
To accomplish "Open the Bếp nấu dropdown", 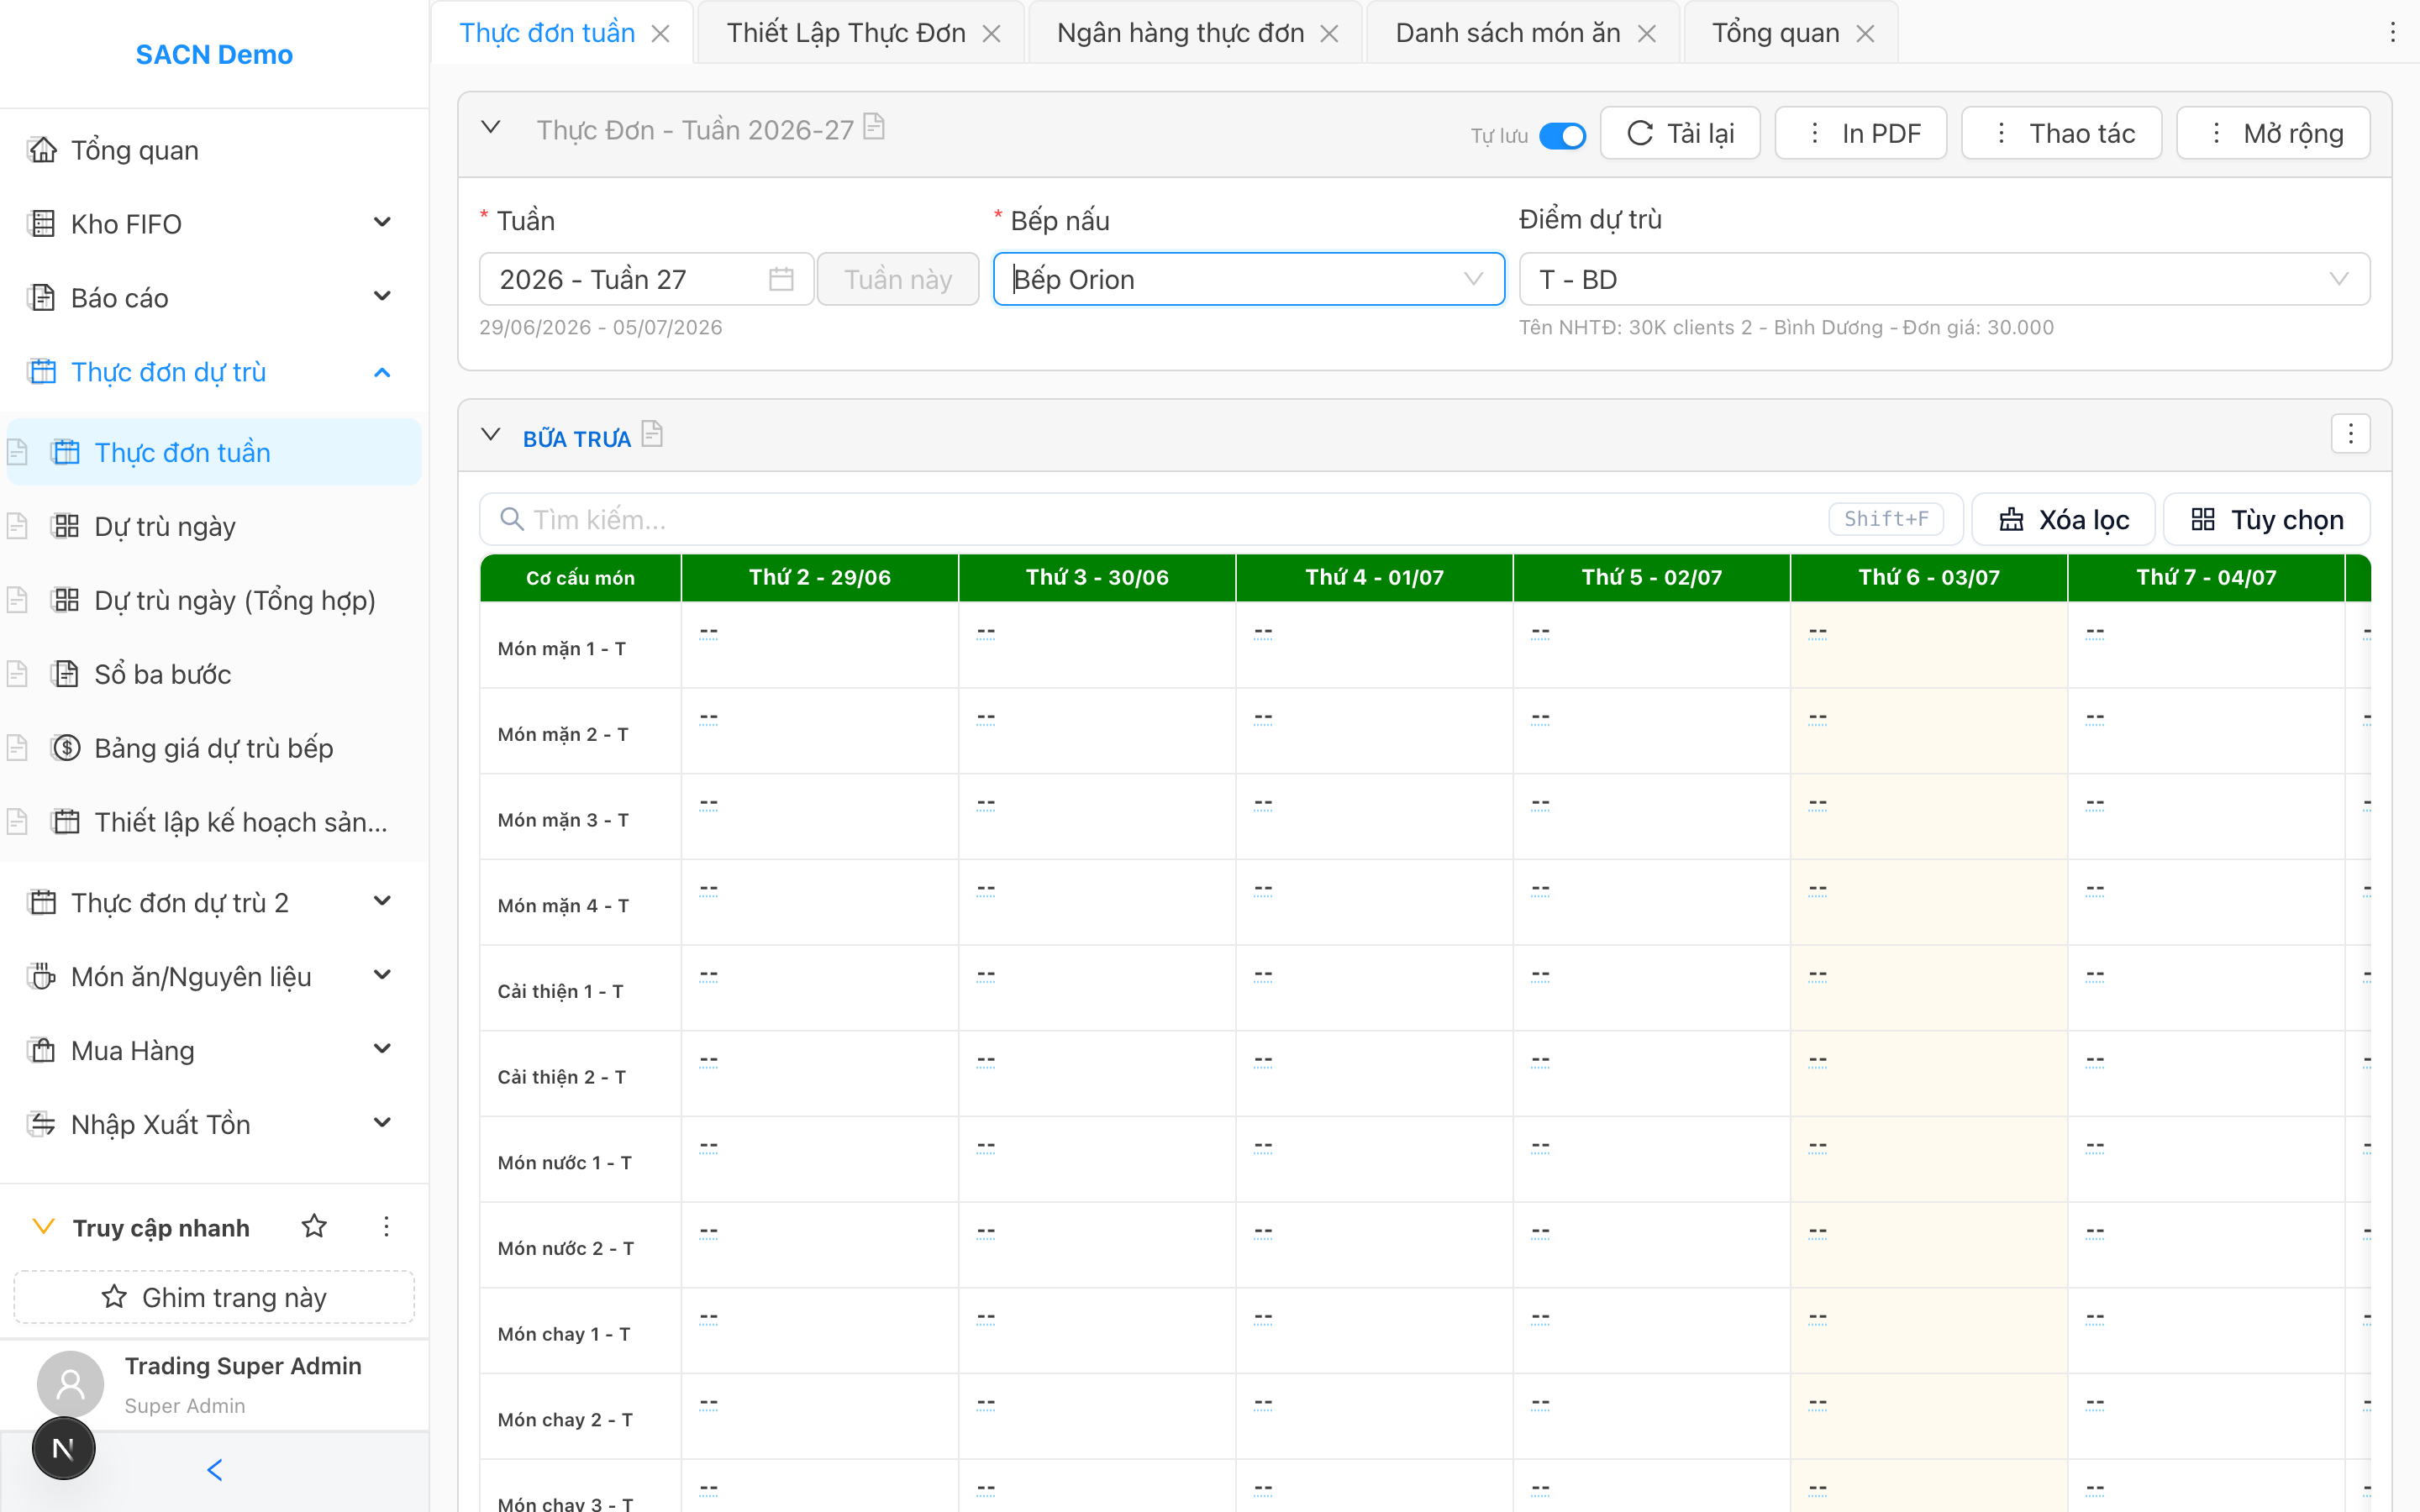I will (1248, 279).
